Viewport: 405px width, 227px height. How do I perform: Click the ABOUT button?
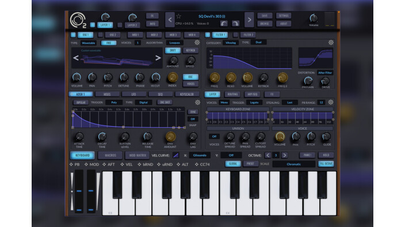click(x=284, y=24)
